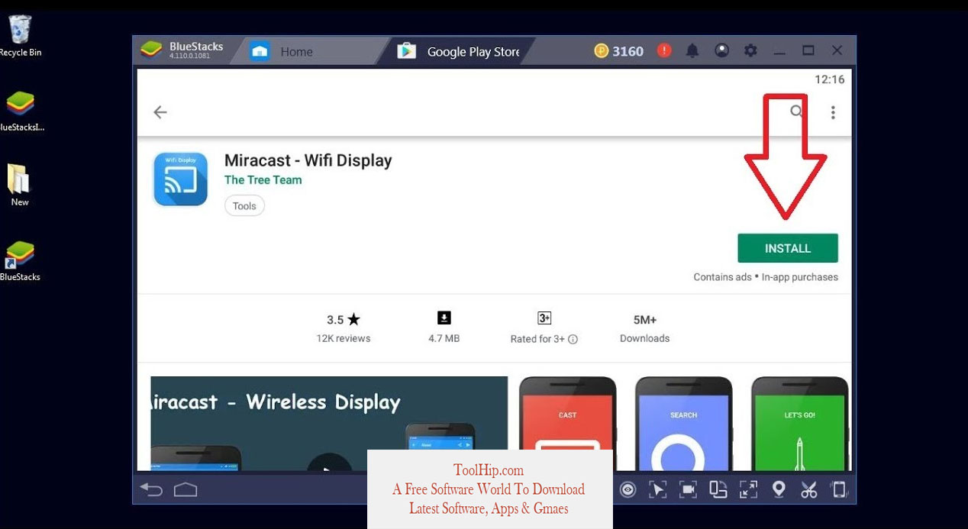Click the shake device phone icon
Screen dimensions: 968x529
839,489
